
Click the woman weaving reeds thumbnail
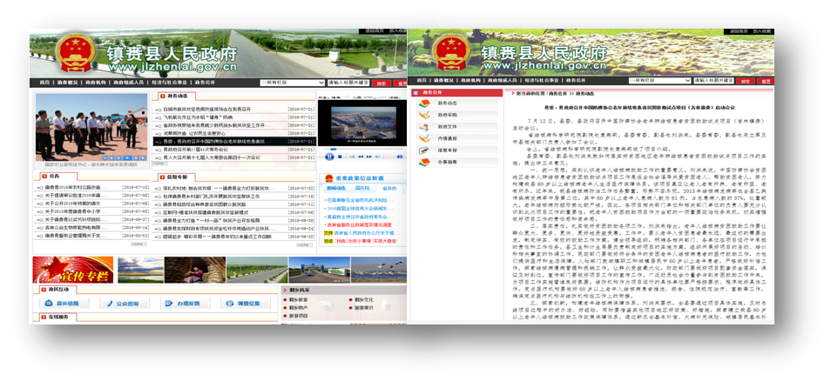pos(194,270)
